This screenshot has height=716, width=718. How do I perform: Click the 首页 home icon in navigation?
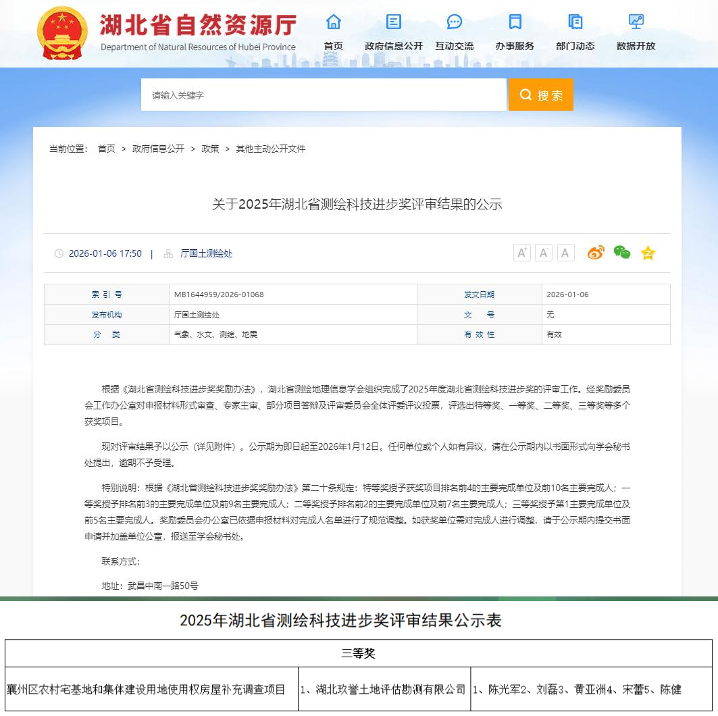click(x=333, y=22)
